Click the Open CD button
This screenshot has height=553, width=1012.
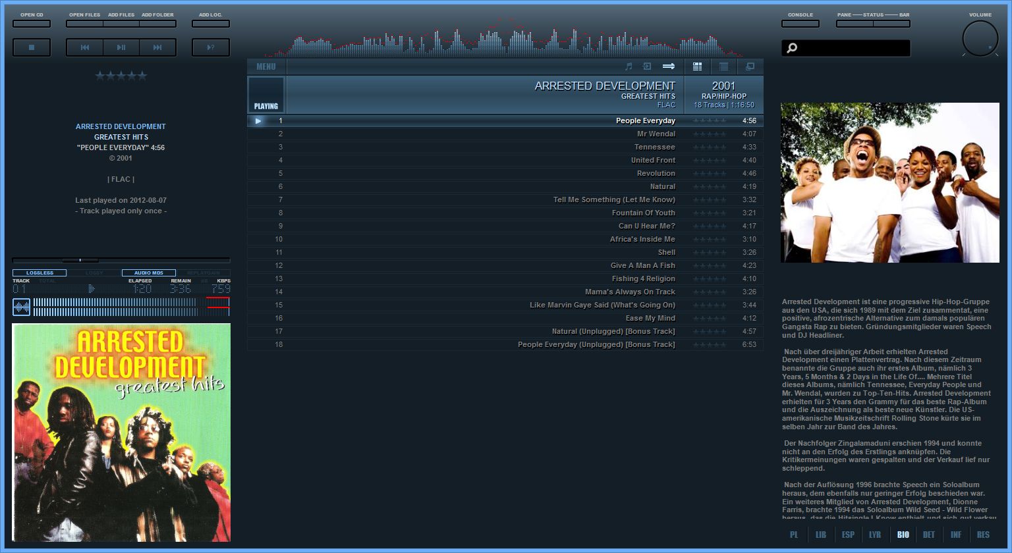click(x=32, y=24)
